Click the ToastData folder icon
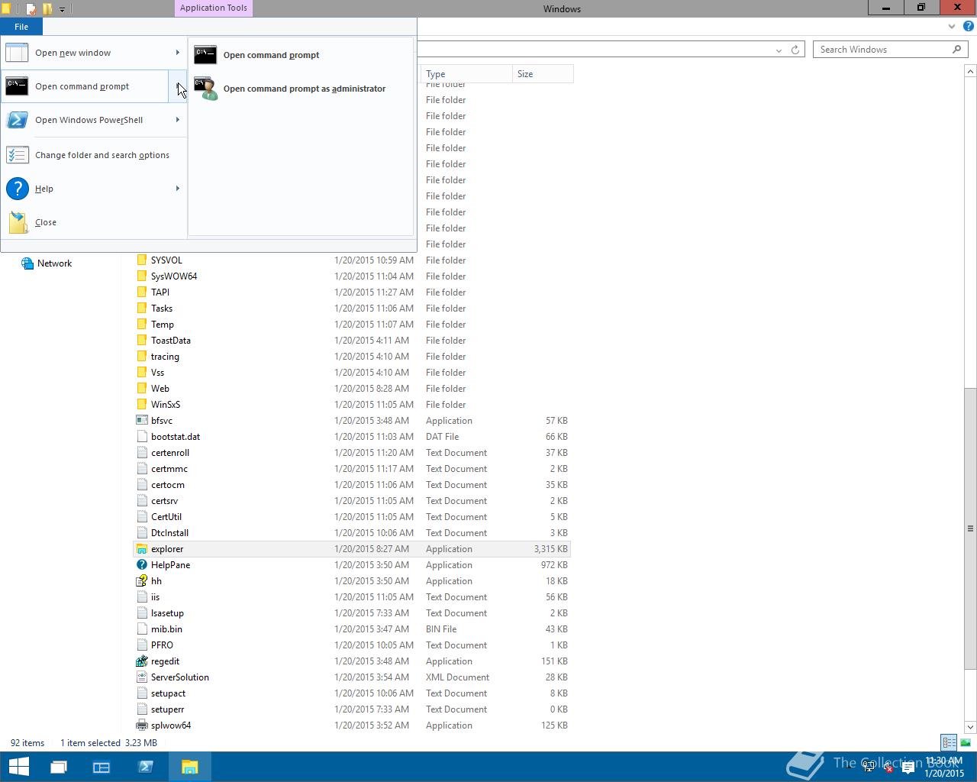Image resolution: width=977 pixels, height=782 pixels. point(141,341)
